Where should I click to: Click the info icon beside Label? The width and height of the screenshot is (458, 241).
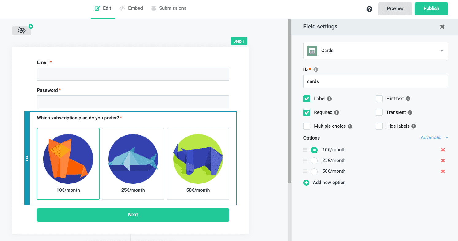tap(330, 99)
